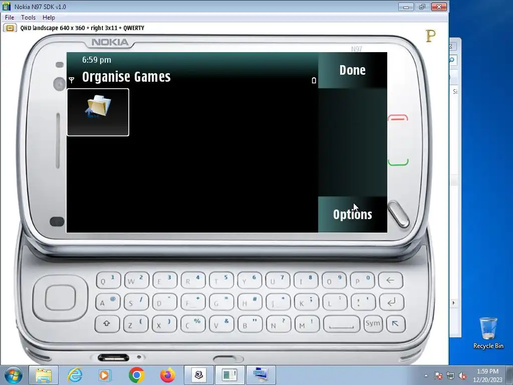Click the volume muted icon in system tray
This screenshot has height=385, width=513.
pos(462,376)
